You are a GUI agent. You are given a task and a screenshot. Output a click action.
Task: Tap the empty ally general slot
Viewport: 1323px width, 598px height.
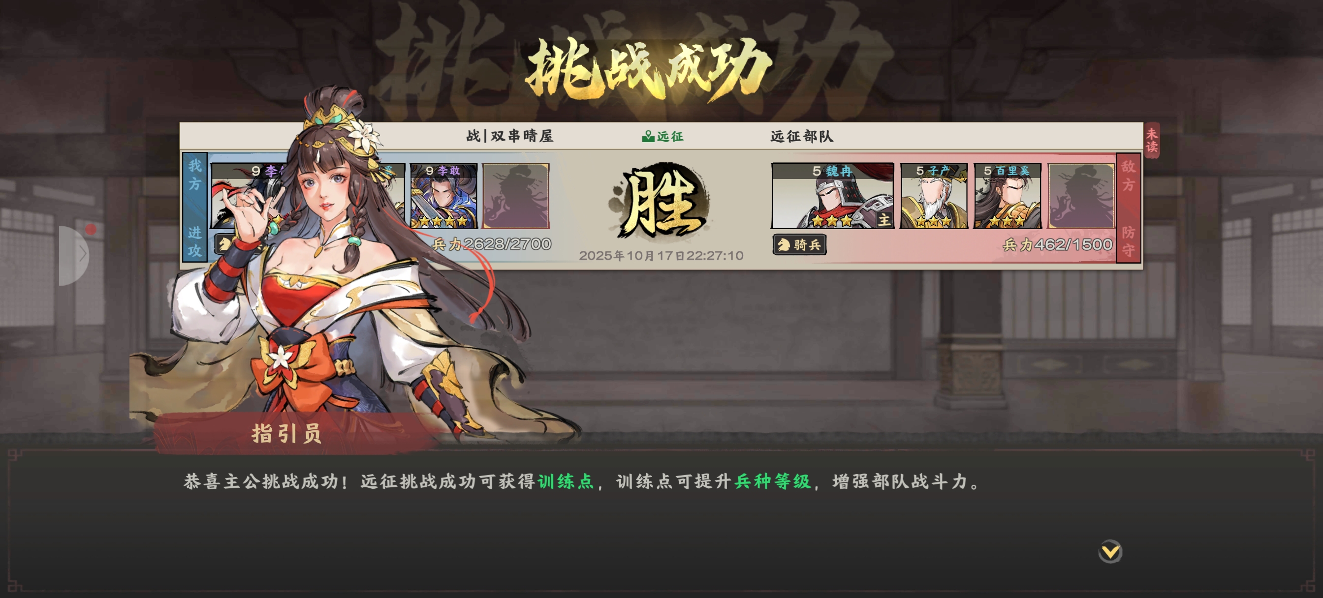click(x=516, y=196)
